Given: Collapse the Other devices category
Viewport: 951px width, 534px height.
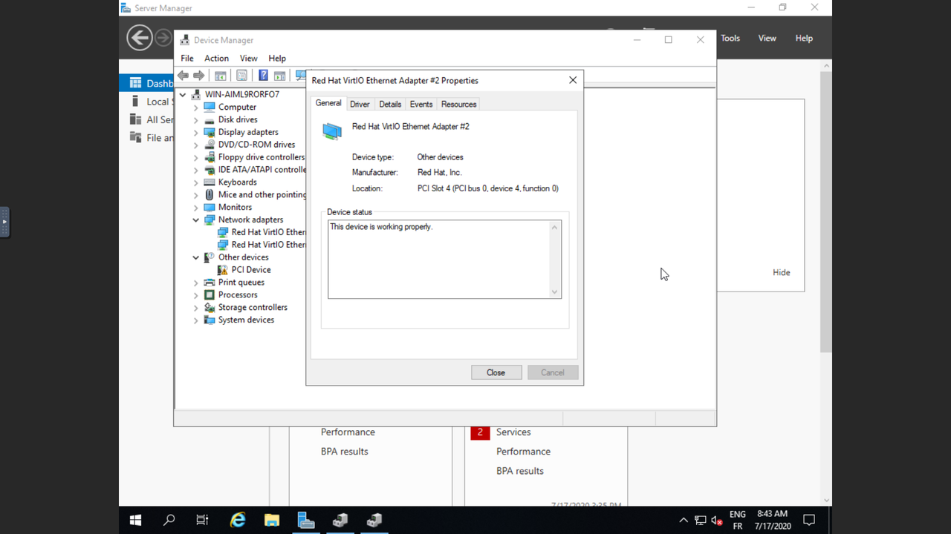Looking at the screenshot, I should pos(196,257).
